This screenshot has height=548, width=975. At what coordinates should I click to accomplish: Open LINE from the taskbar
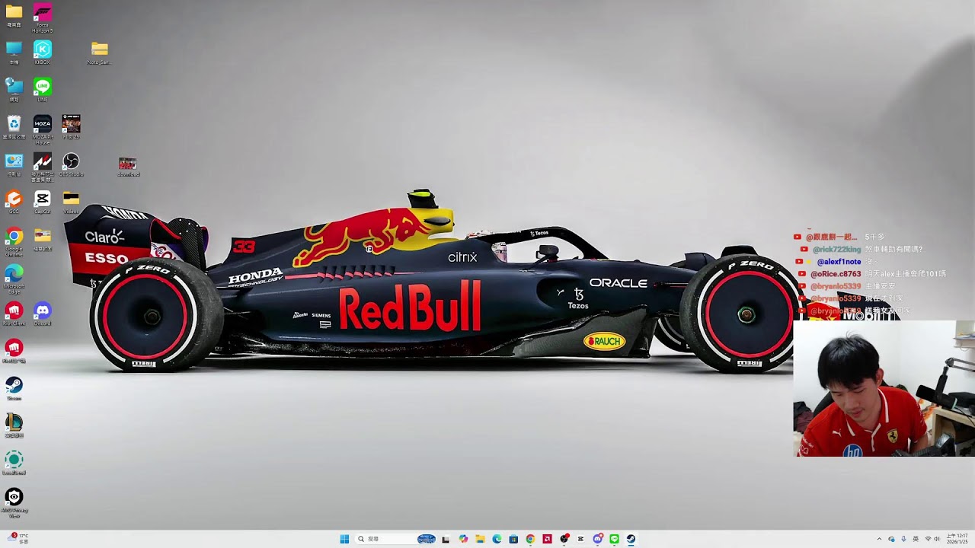click(614, 539)
